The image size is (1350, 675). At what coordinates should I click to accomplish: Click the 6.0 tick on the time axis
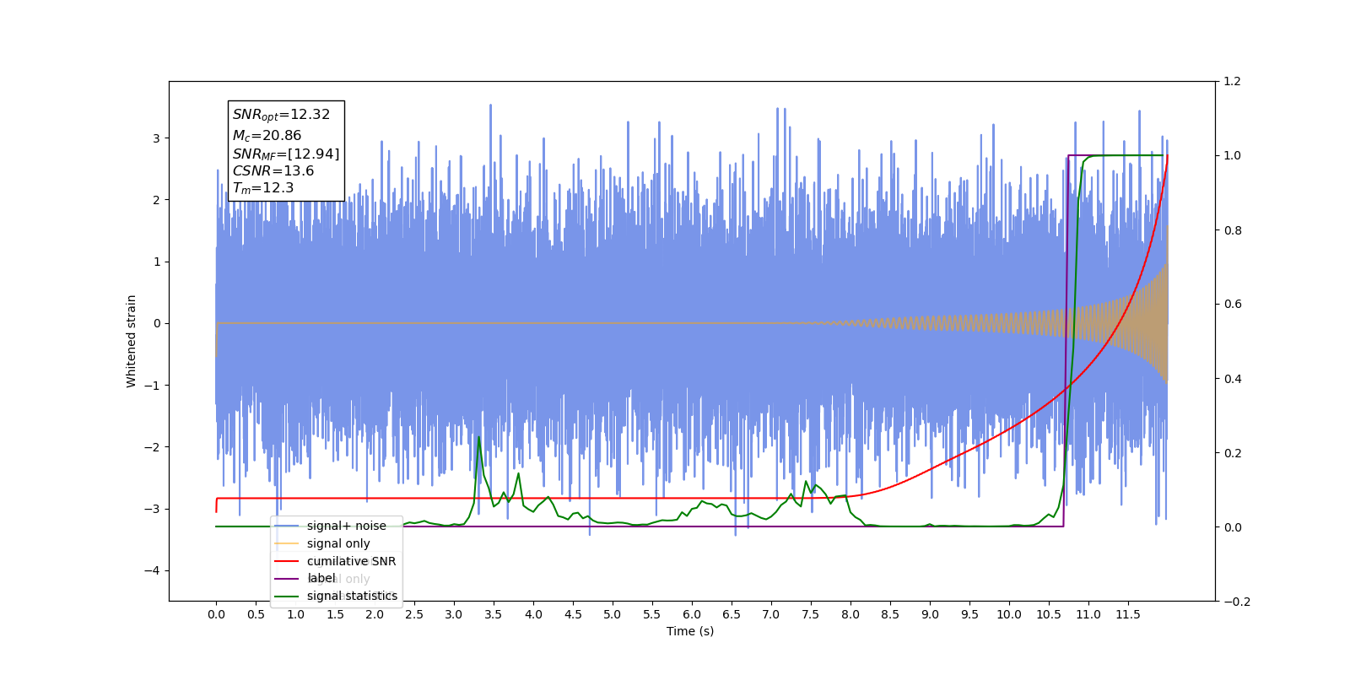692,614
